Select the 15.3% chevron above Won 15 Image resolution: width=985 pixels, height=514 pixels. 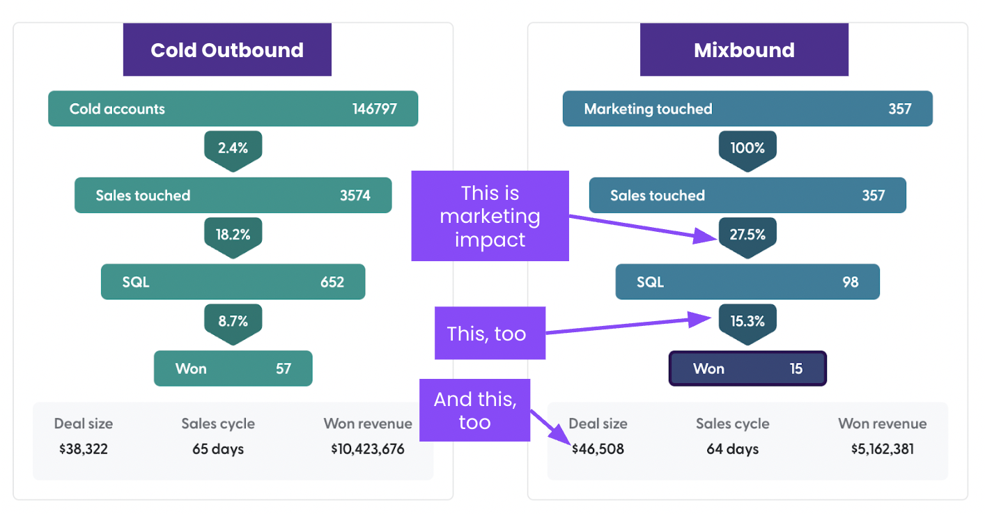point(747,321)
